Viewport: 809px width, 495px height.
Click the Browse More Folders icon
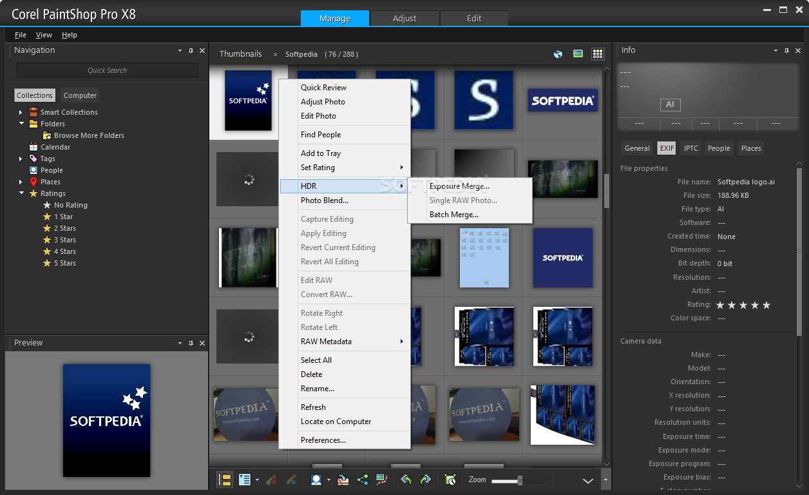pyautogui.click(x=47, y=135)
